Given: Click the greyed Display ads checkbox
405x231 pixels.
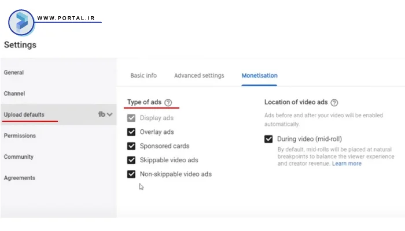Looking at the screenshot, I should pyautogui.click(x=131, y=118).
